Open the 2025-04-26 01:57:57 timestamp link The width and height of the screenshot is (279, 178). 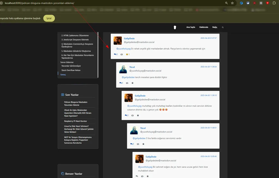coord(208,38)
